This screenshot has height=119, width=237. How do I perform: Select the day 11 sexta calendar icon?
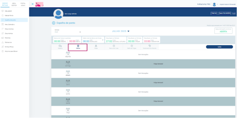pos(68,82)
